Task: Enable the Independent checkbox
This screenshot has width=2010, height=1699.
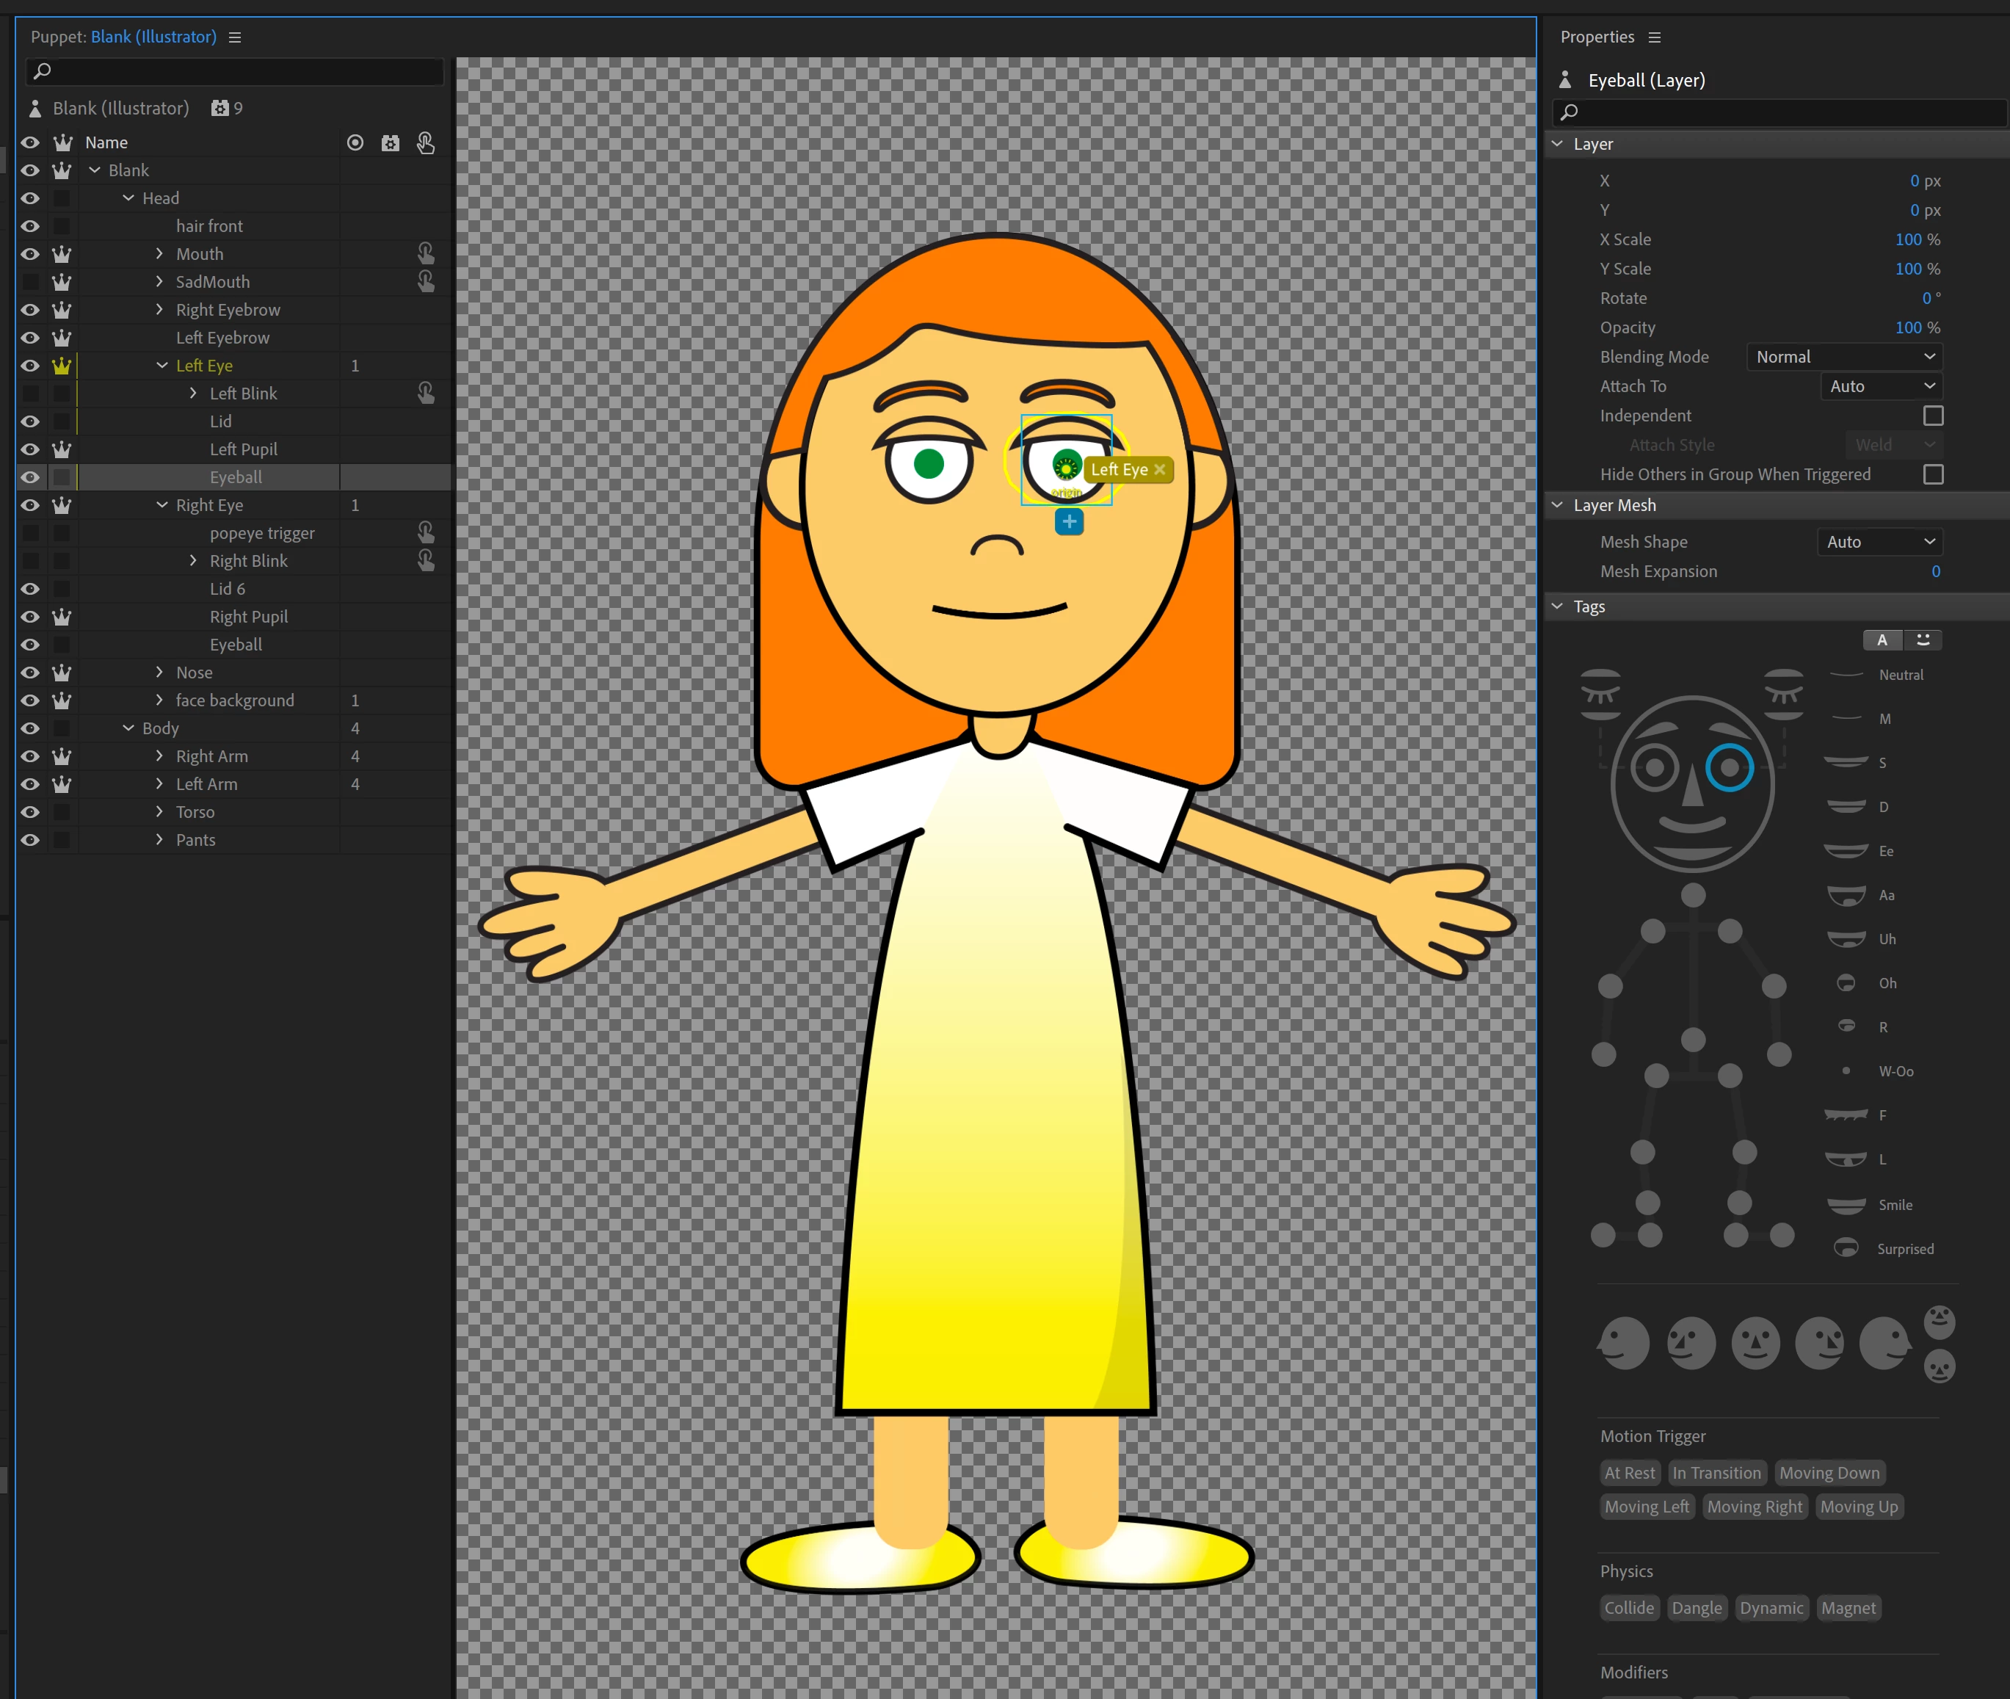Action: point(1932,416)
